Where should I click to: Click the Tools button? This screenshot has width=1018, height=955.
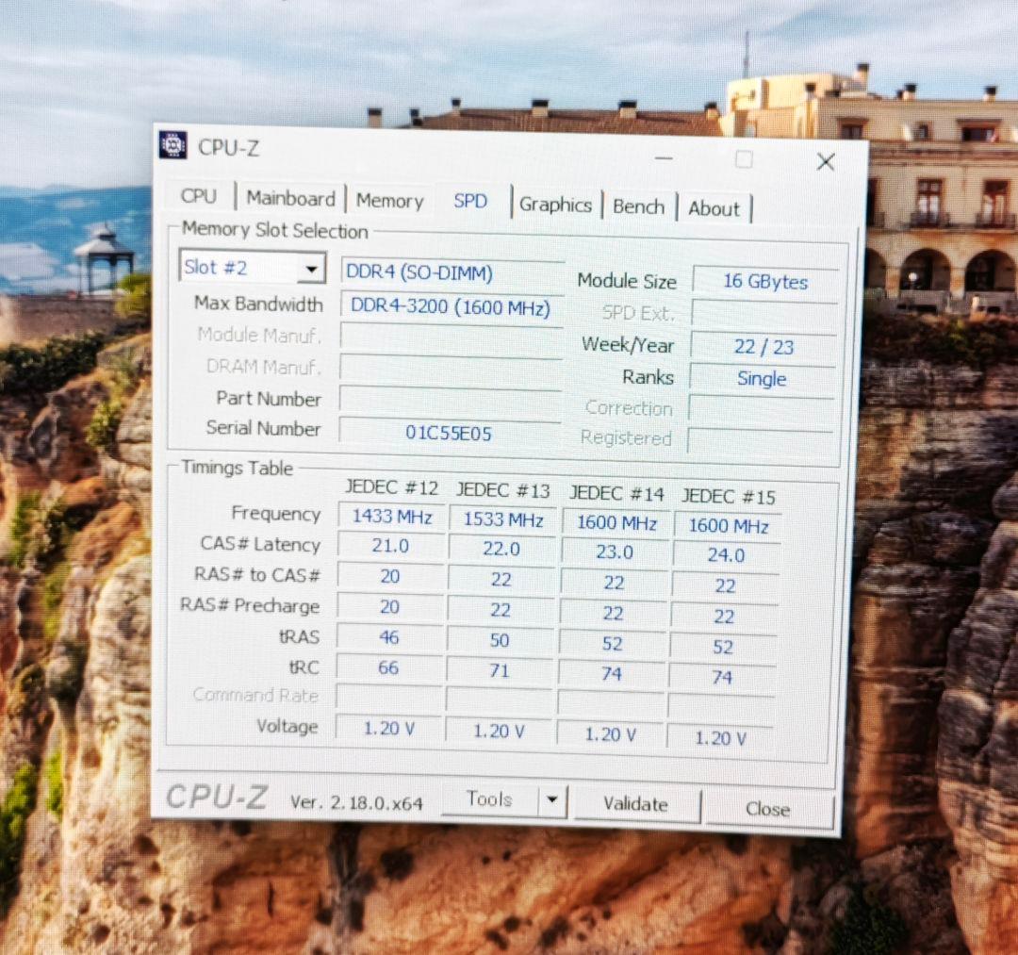click(x=489, y=799)
